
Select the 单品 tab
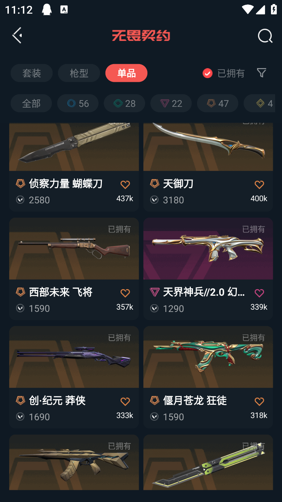[x=126, y=73]
